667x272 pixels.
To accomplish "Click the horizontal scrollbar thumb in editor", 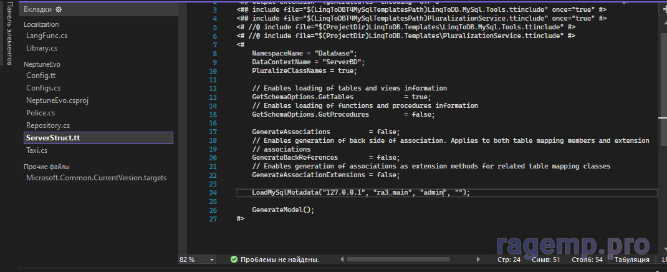I will coord(386,259).
